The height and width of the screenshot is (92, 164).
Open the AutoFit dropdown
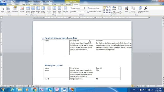click(66, 10)
